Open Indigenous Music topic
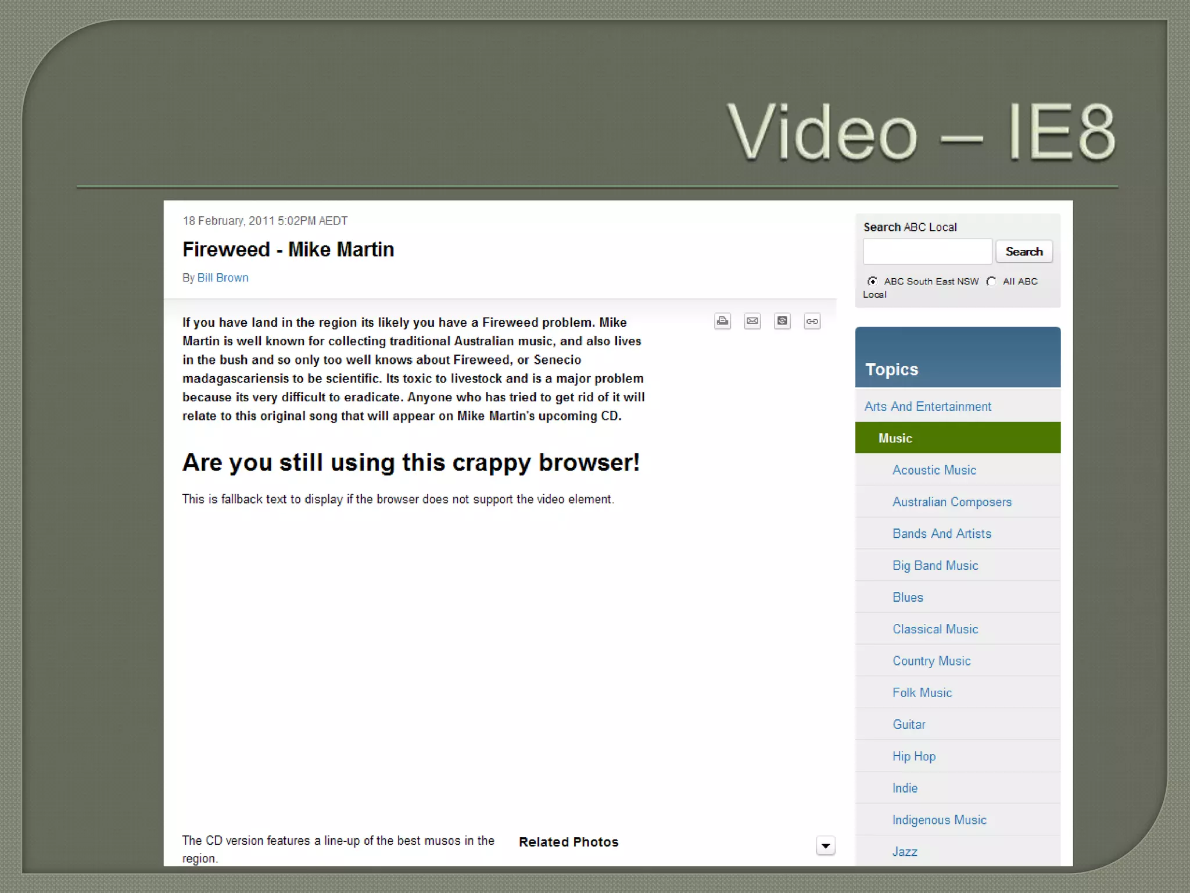Viewport: 1190px width, 893px height. pyautogui.click(x=939, y=820)
